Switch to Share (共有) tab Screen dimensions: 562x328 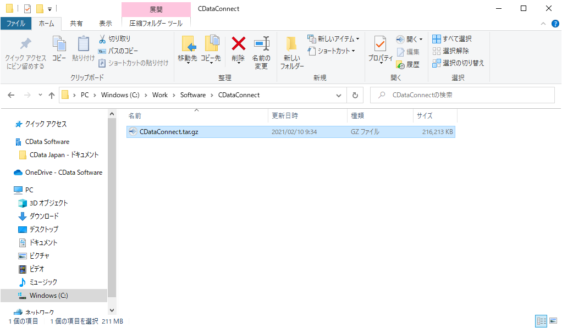[x=76, y=24]
